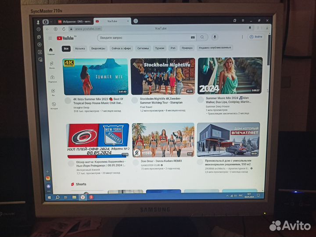
Task: Open Windows taskbar search
Action: click(57, 197)
